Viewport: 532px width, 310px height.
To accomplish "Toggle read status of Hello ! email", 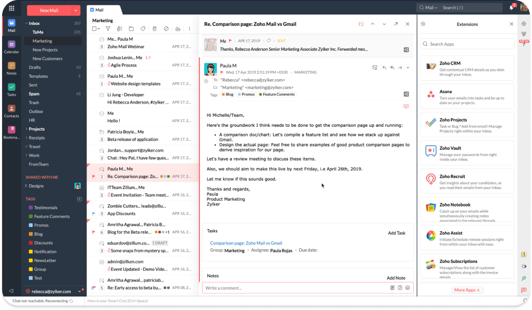I will coord(101,114).
